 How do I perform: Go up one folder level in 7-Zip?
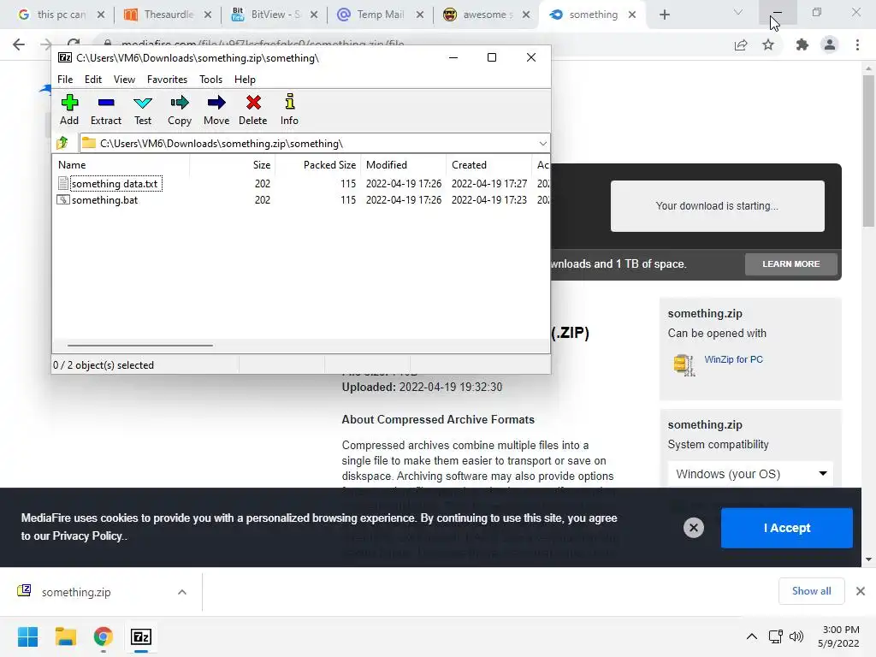pyautogui.click(x=62, y=143)
